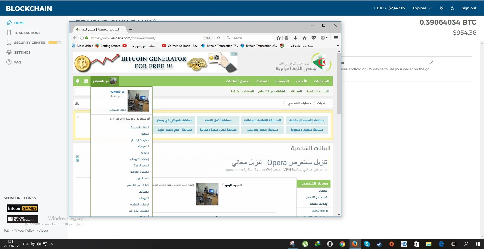Show hidden icons in system tray
This screenshot has width=484, height=249.
(51, 244)
